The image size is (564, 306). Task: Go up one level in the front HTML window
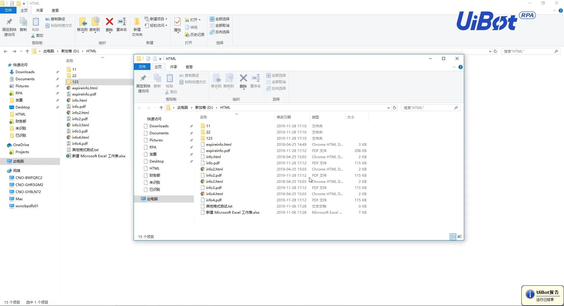click(x=161, y=108)
